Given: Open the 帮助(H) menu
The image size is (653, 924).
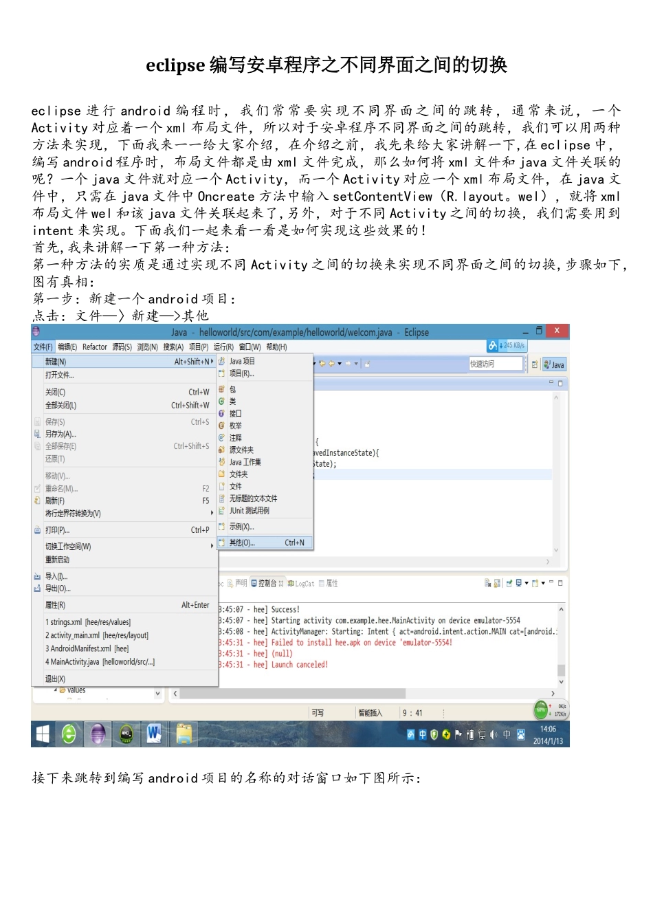Looking at the screenshot, I should (x=276, y=347).
